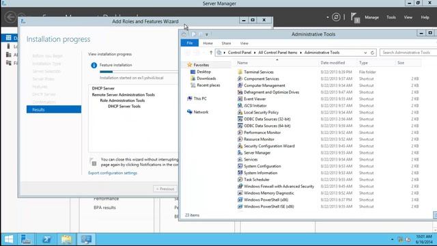Open File Explorer from the taskbar
437x246 pixels.
(66, 239)
